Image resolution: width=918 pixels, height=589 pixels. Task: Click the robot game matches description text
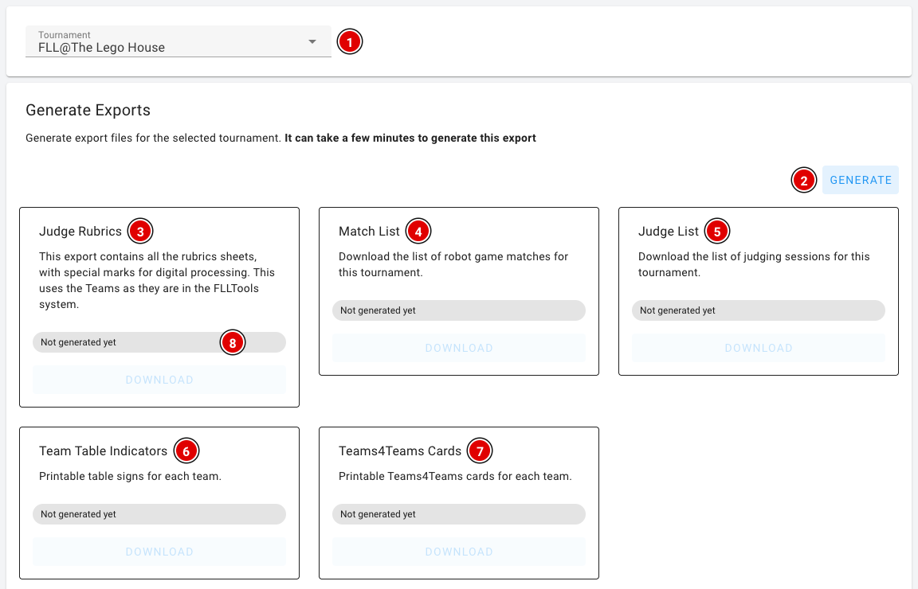(x=453, y=264)
